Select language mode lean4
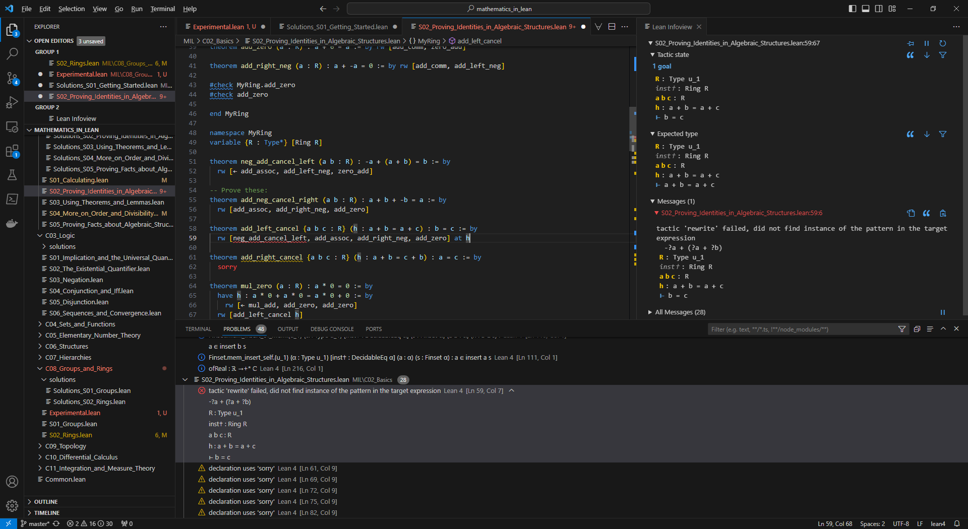 [x=937, y=523]
